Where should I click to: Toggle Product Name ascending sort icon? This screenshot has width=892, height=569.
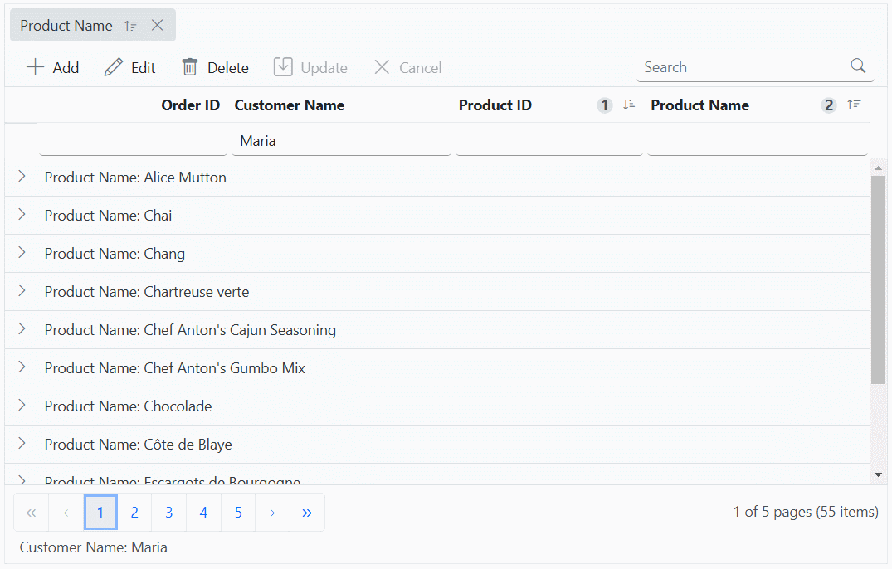point(853,105)
